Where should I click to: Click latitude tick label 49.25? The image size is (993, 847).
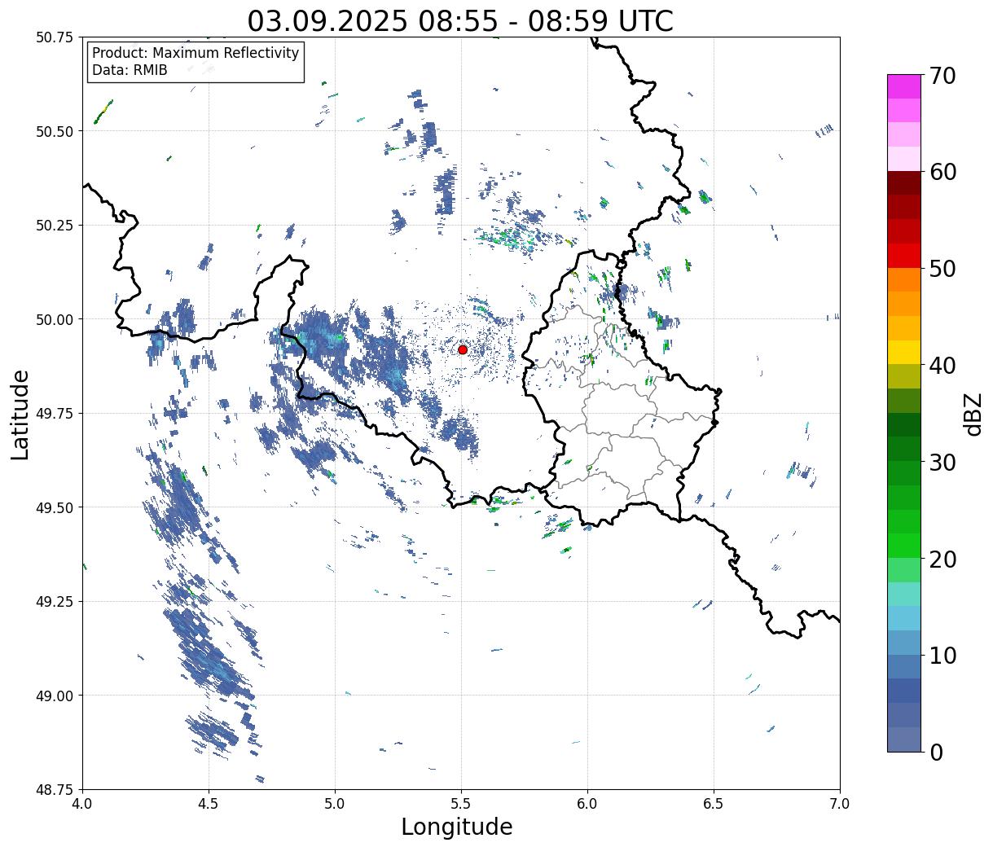55,602
